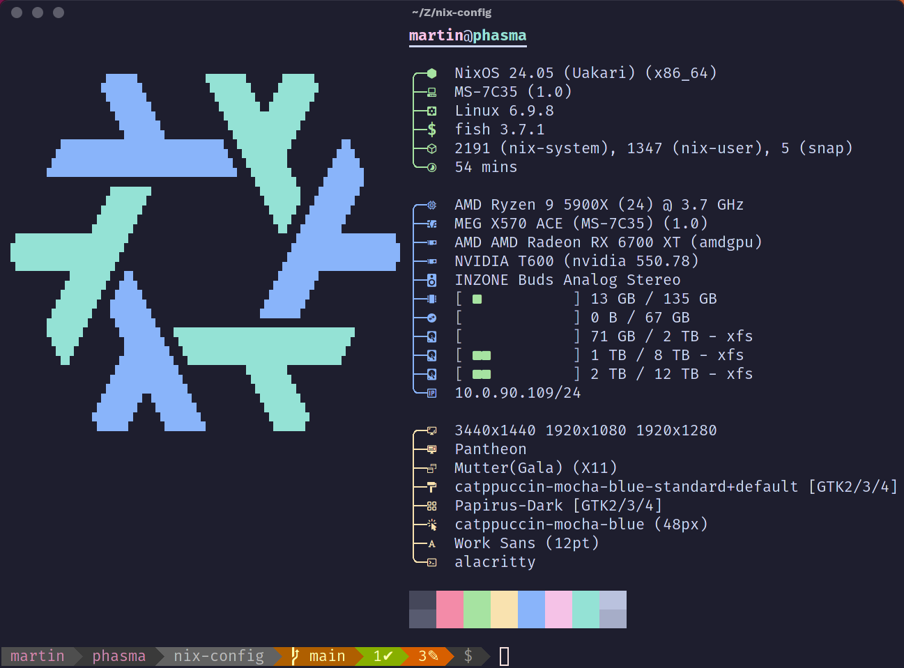
Task: Click the text 'fish 3.7.1'
Action: (500, 130)
